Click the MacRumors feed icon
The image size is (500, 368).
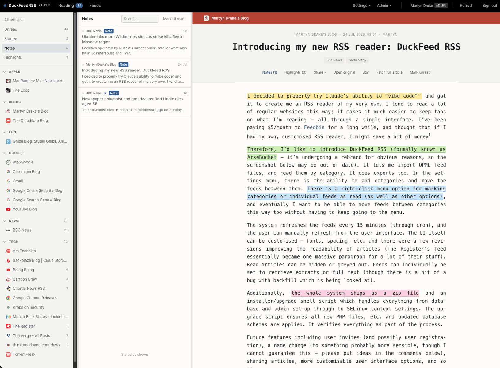pyautogui.click(x=8, y=81)
